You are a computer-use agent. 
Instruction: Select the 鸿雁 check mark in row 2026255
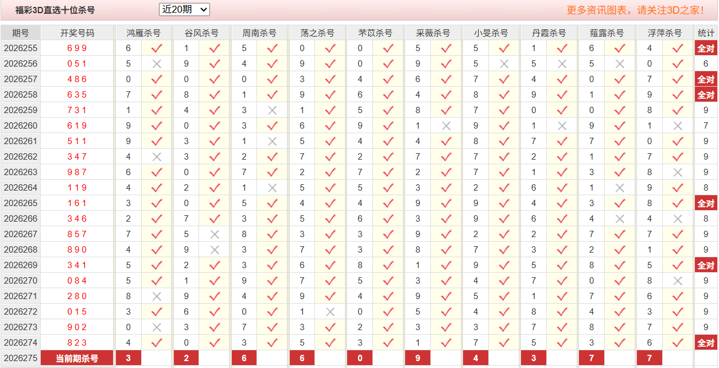(x=157, y=48)
